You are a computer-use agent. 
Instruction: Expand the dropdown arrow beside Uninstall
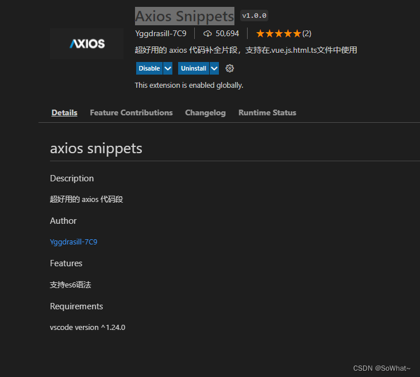pos(214,68)
